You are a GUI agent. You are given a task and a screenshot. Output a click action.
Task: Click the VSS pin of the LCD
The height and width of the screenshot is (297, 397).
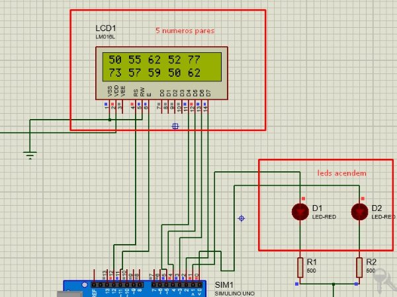[109, 93]
